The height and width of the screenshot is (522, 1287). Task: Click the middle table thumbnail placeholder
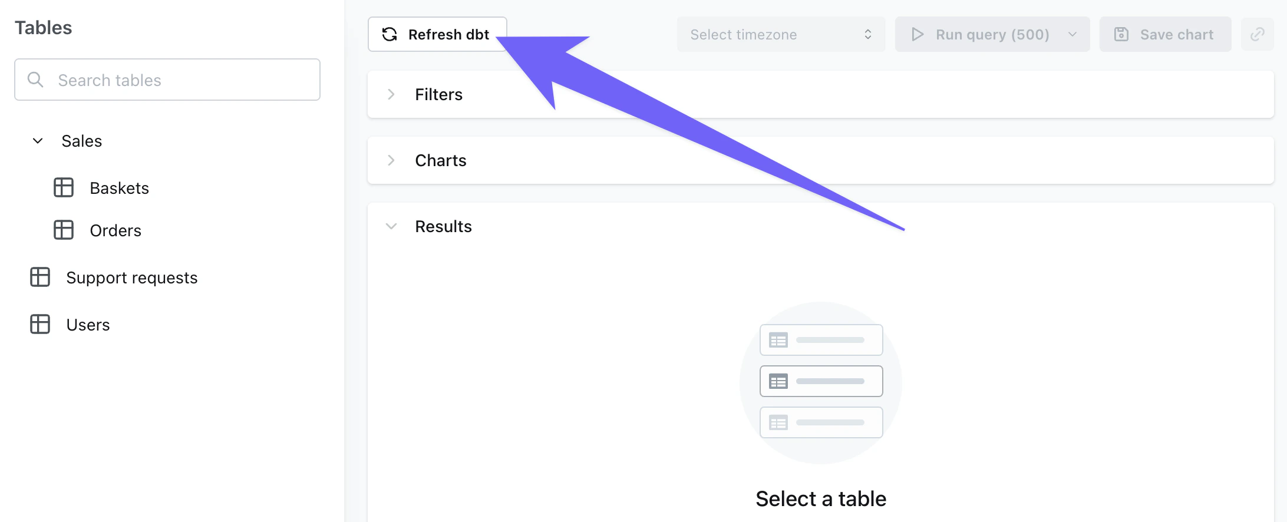[821, 381]
